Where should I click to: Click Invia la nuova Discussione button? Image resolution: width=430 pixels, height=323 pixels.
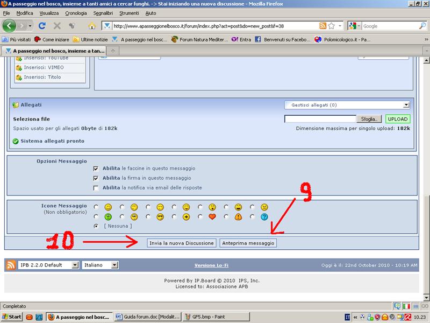tap(182, 243)
